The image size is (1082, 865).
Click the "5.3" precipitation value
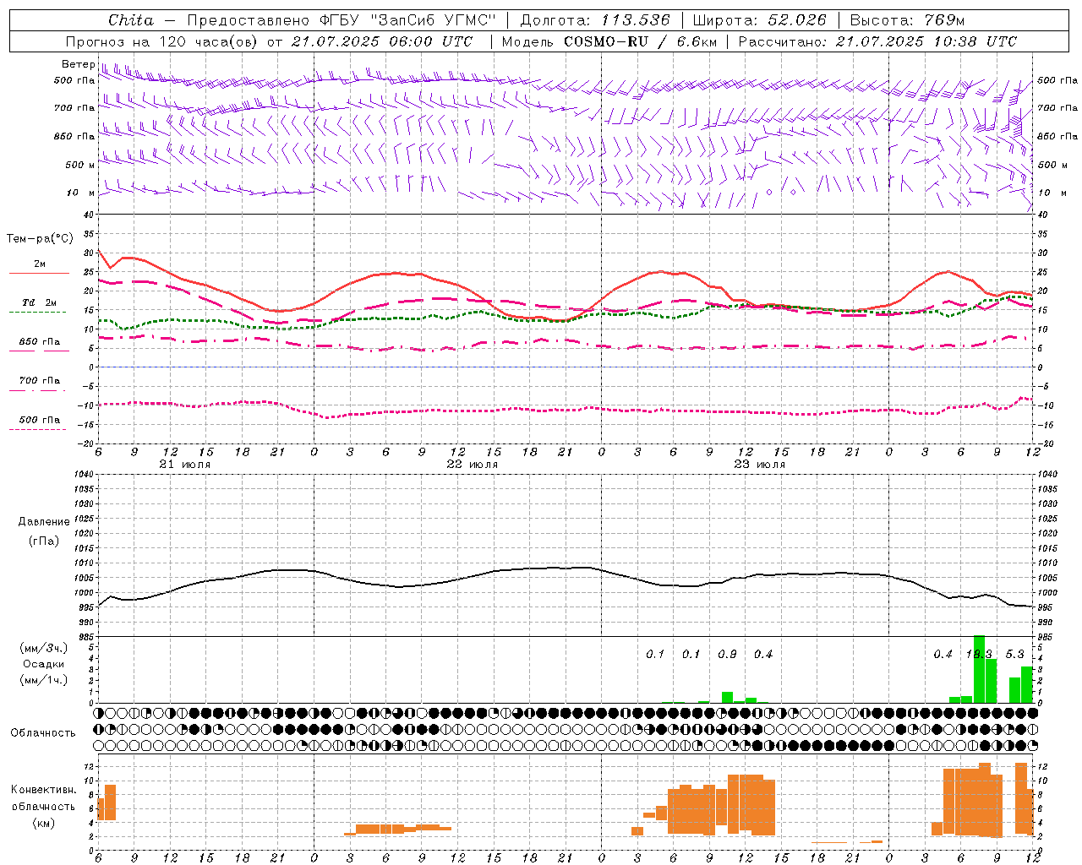(x=1014, y=654)
